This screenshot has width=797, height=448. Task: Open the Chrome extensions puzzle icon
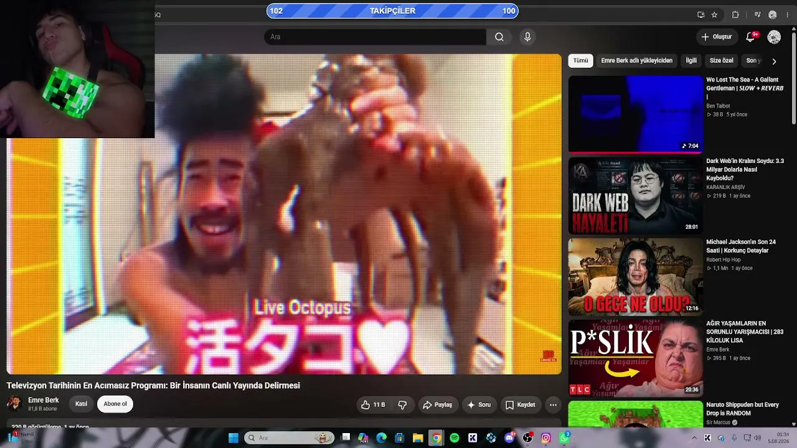pos(735,14)
